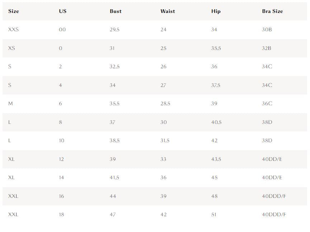Select waist measurement 28.5 cell
Viewport: 310px width, 232px height.
[x=165, y=103]
